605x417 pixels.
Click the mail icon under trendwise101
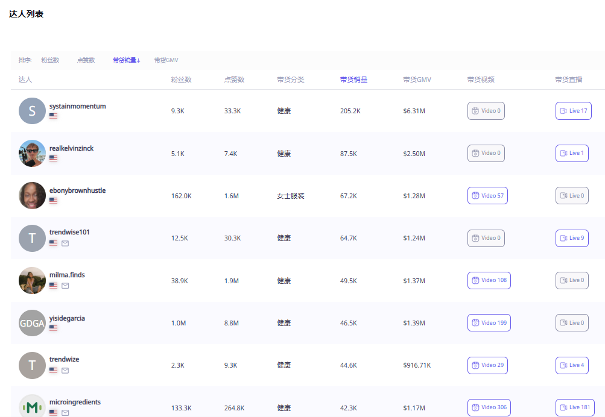coord(65,243)
